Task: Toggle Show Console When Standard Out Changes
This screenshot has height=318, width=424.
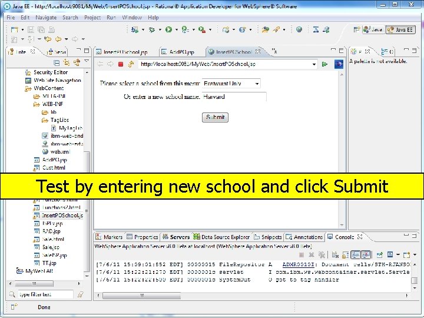Action: 356,255
